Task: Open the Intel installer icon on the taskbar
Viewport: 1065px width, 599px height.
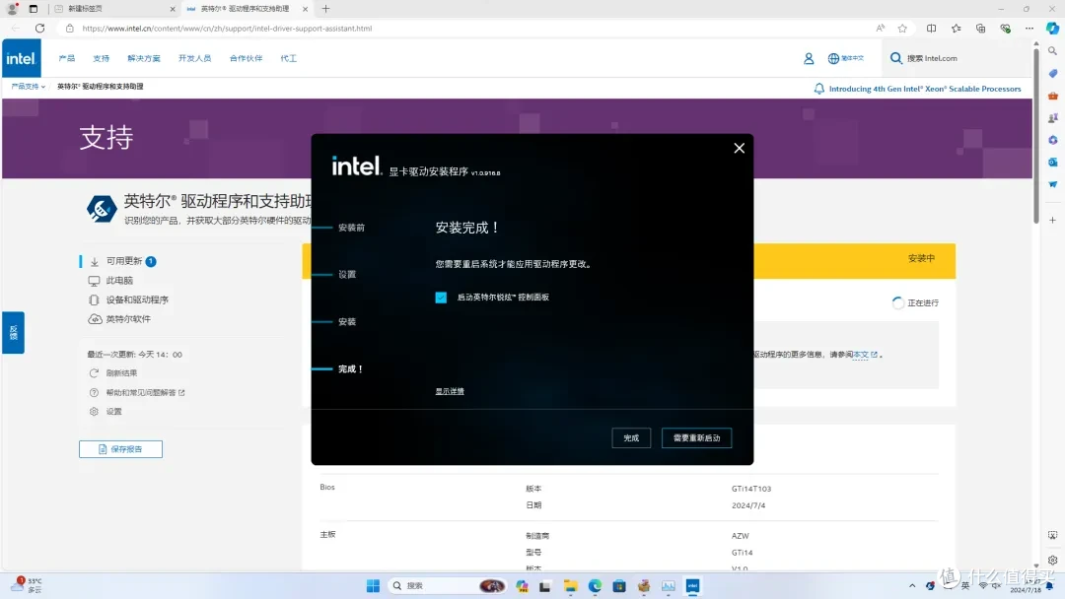Action: click(692, 586)
